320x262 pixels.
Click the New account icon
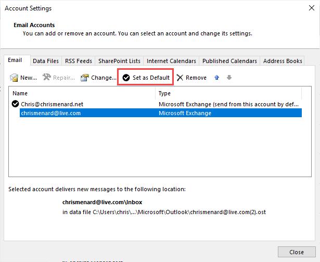click(14, 78)
